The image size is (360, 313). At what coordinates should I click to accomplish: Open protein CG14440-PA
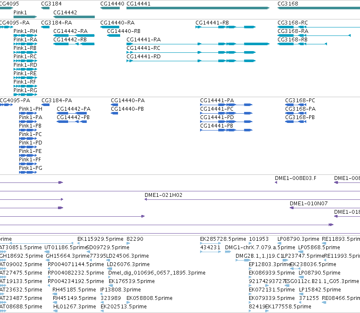(x=128, y=101)
